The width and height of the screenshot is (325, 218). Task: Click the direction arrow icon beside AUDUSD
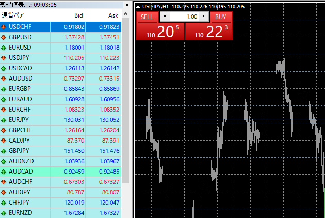click(4, 79)
